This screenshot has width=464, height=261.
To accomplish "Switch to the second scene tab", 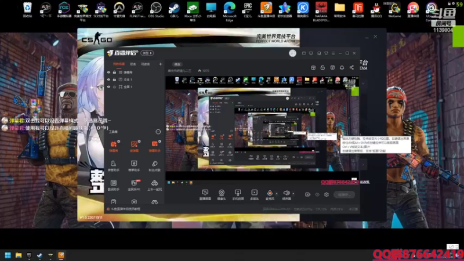I will point(133,64).
